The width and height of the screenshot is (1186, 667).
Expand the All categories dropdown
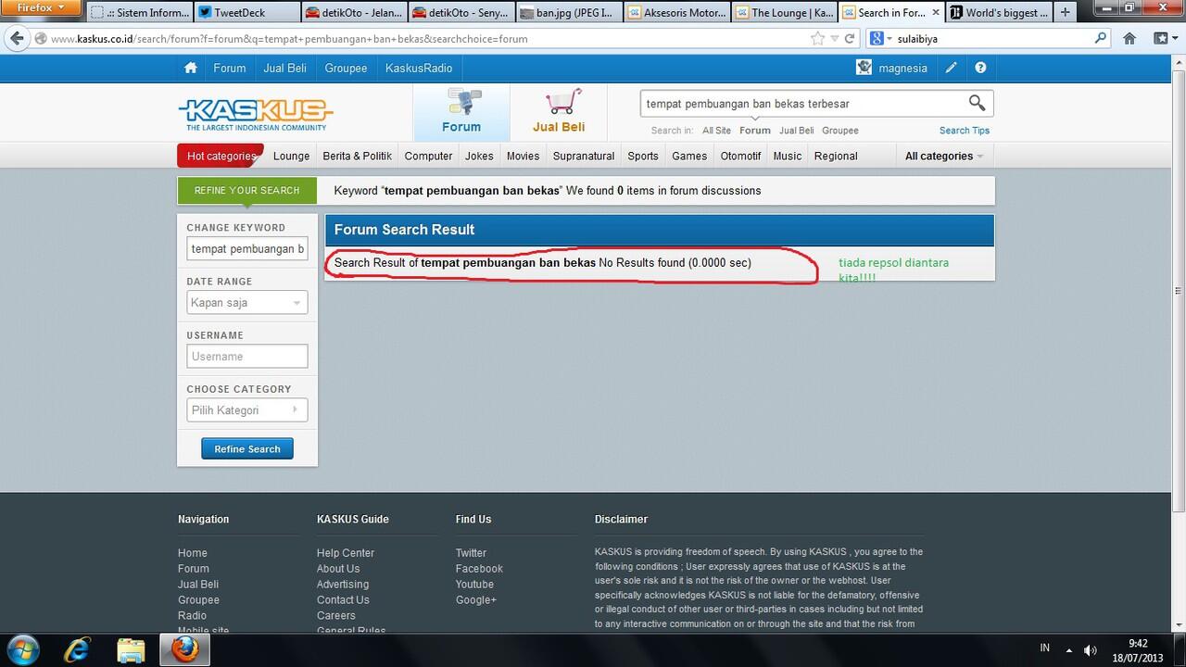(x=944, y=156)
